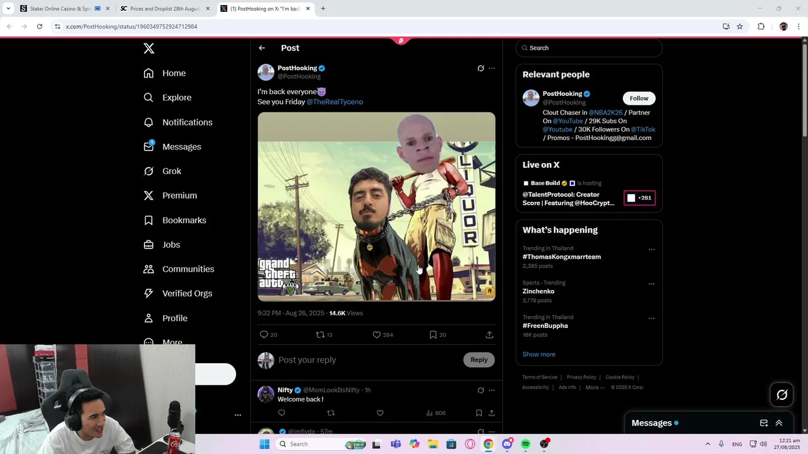The width and height of the screenshot is (808, 454).
Task: Like Nifty's Welcome back reply
Action: (x=380, y=413)
